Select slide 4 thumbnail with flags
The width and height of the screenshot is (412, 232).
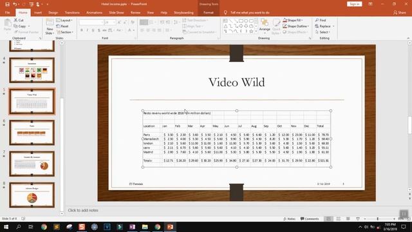(32, 70)
